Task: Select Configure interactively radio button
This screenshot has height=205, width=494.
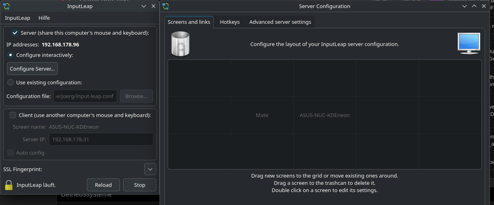Action: tap(11, 55)
